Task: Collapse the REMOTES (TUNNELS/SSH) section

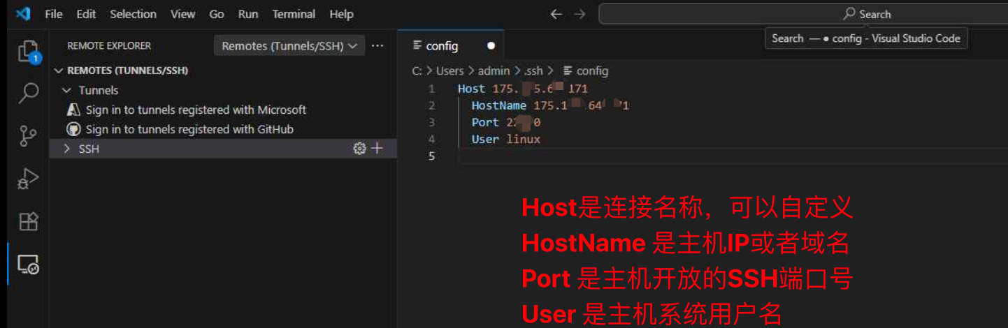Action: pos(59,70)
